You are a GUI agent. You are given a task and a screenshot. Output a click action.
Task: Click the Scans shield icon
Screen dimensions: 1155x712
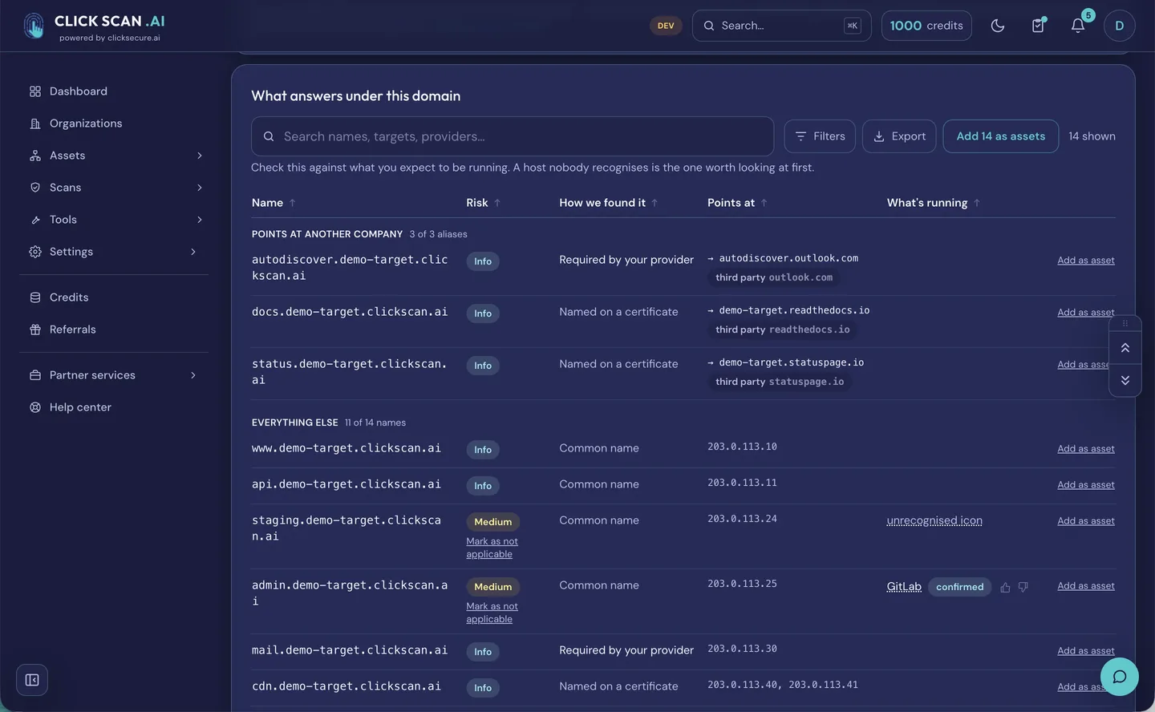tap(35, 188)
